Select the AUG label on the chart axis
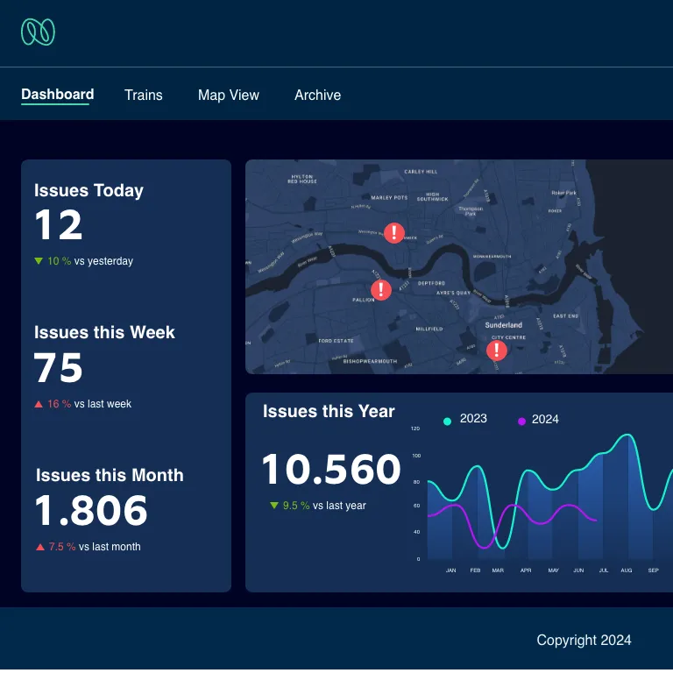 627,570
